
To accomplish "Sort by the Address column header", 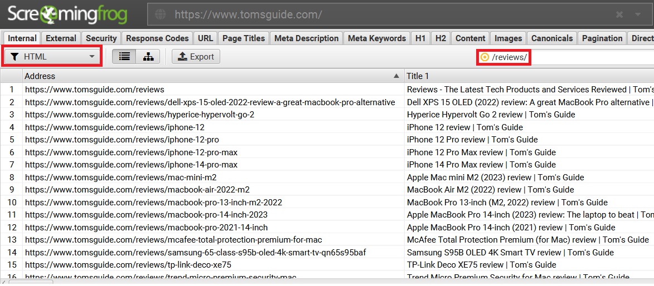I will point(213,76).
